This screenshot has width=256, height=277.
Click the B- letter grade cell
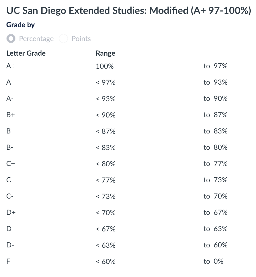[10, 147]
